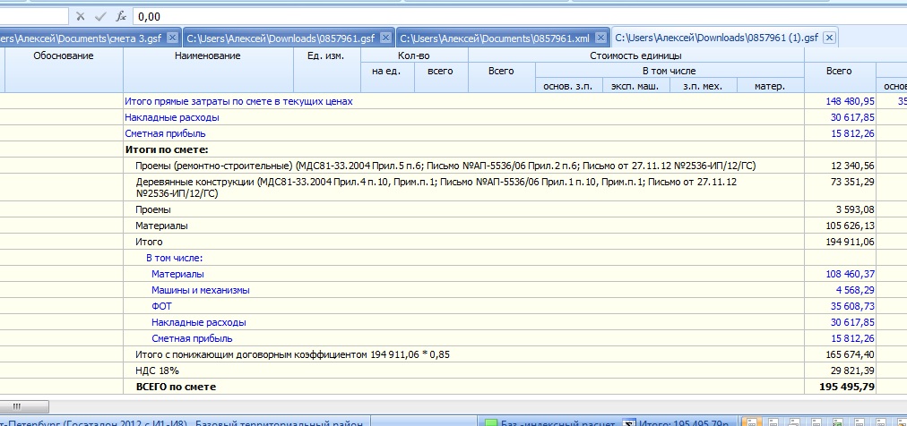Click the value 12 340,56
907x426 pixels.
coord(852,166)
